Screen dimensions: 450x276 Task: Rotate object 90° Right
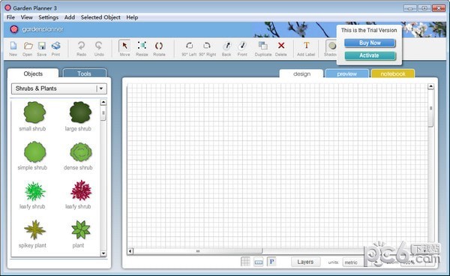coord(207,48)
